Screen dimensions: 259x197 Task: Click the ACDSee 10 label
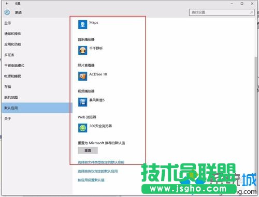tap(98, 74)
